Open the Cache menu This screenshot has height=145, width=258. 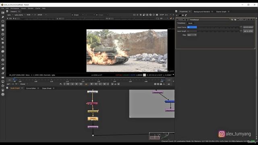coord(37,8)
